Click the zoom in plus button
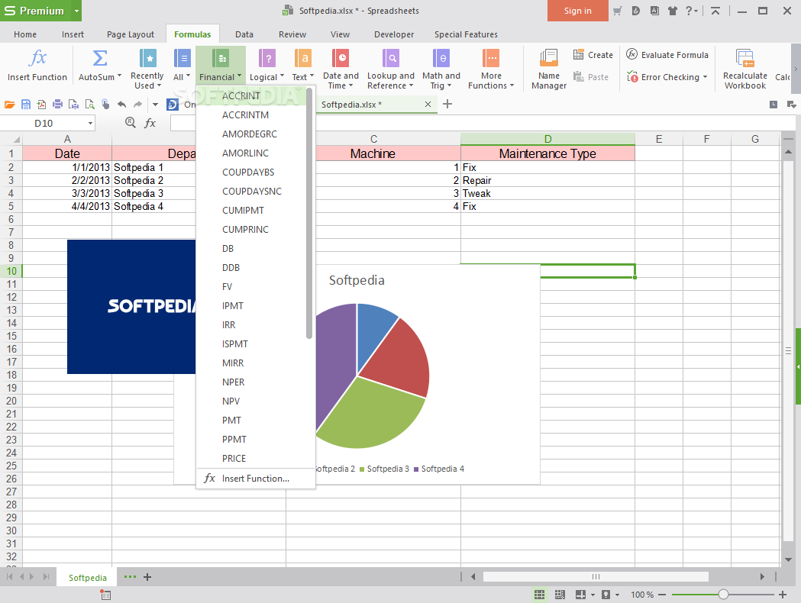The height and width of the screenshot is (603, 801). click(783, 595)
